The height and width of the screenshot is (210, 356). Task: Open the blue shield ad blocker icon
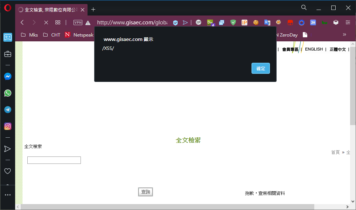click(x=175, y=23)
